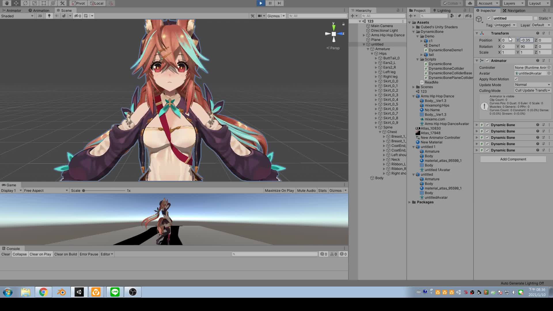Disable the Animator component checkbox
The height and width of the screenshot is (311, 553).
pos(487,60)
